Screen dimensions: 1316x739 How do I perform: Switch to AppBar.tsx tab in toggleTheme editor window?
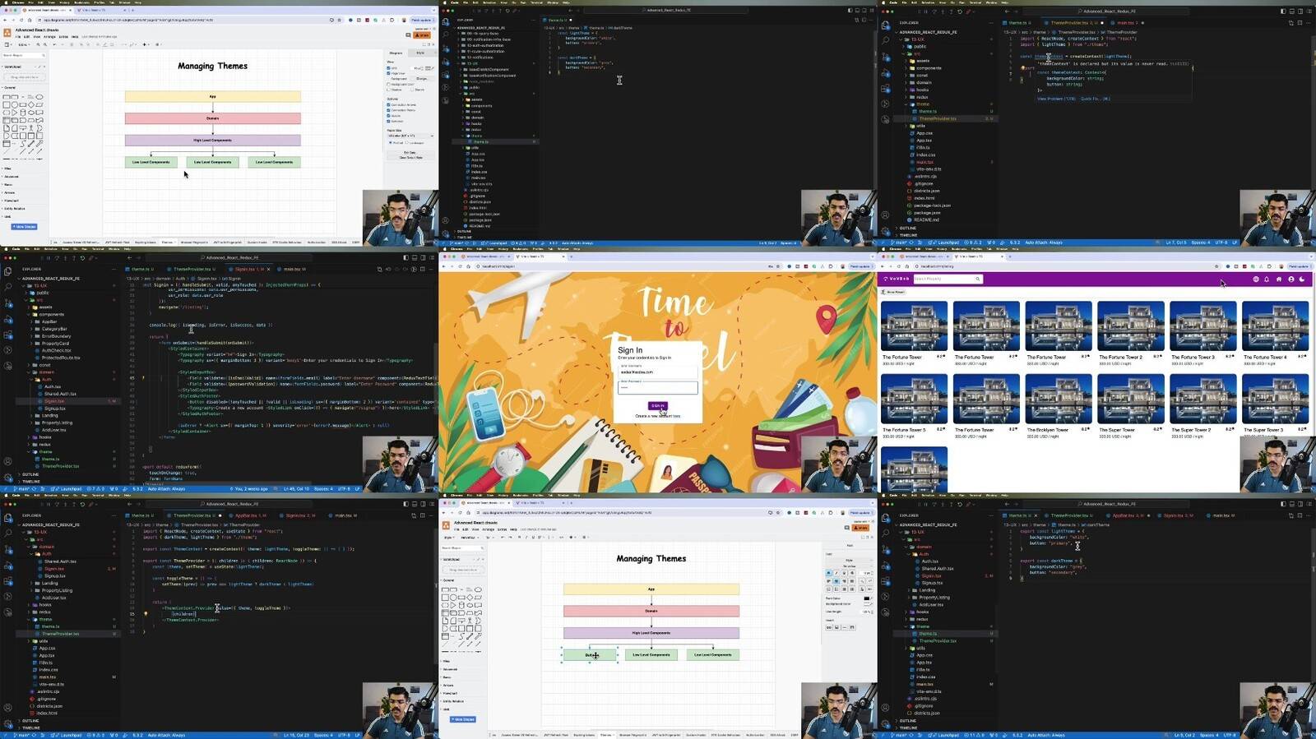pyautogui.click(x=248, y=515)
